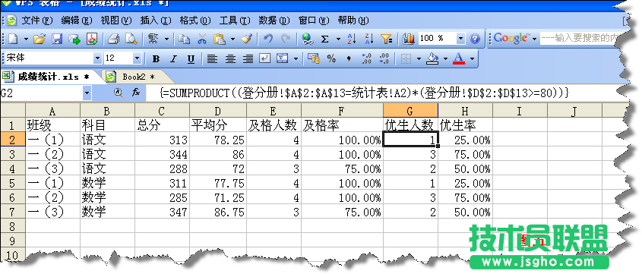The image size is (642, 274).
Task: Cut the selection with the scissors icon
Action: point(202,39)
